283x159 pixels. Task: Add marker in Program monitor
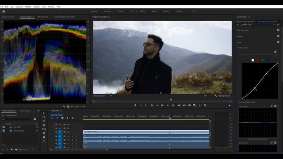pyautogui.click(x=135, y=105)
